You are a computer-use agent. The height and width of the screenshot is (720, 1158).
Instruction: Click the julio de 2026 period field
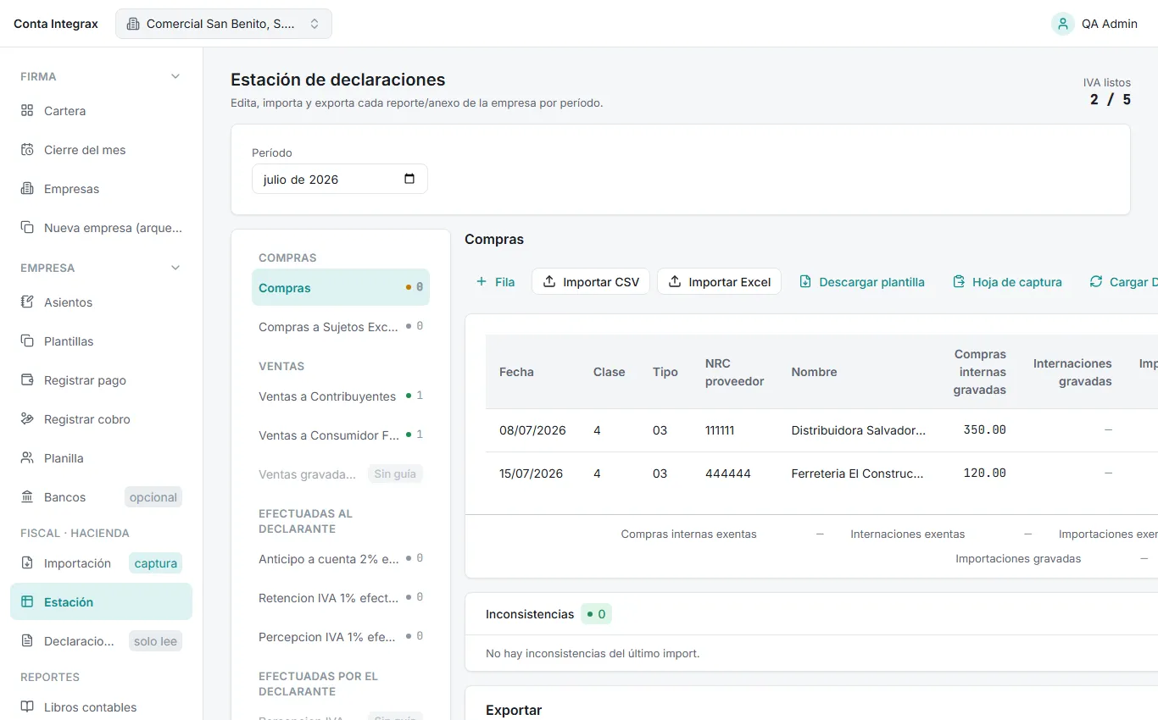click(340, 179)
